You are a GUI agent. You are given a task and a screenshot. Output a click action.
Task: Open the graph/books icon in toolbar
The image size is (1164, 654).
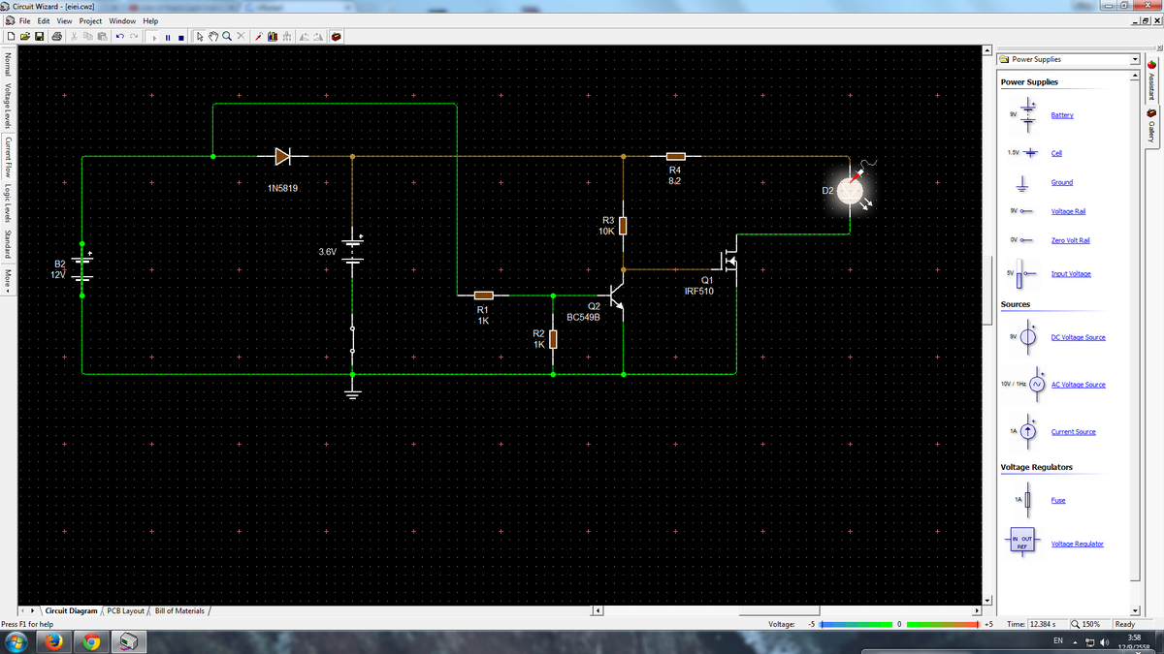tap(273, 37)
